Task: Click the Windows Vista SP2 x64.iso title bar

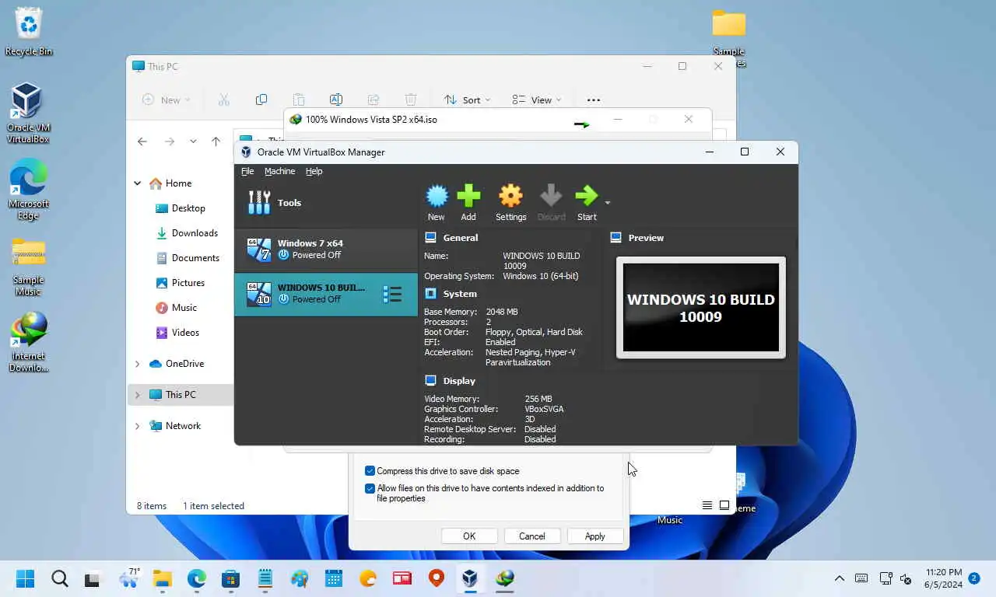Action: coord(498,120)
